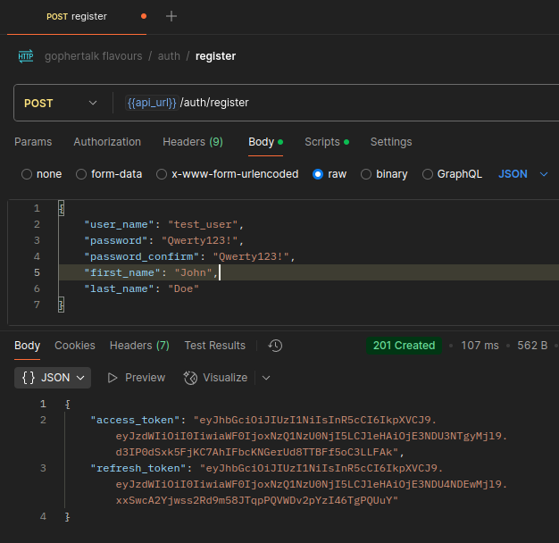Click the unsaved changes dot on register tab
559x543 pixels.
coord(144,16)
